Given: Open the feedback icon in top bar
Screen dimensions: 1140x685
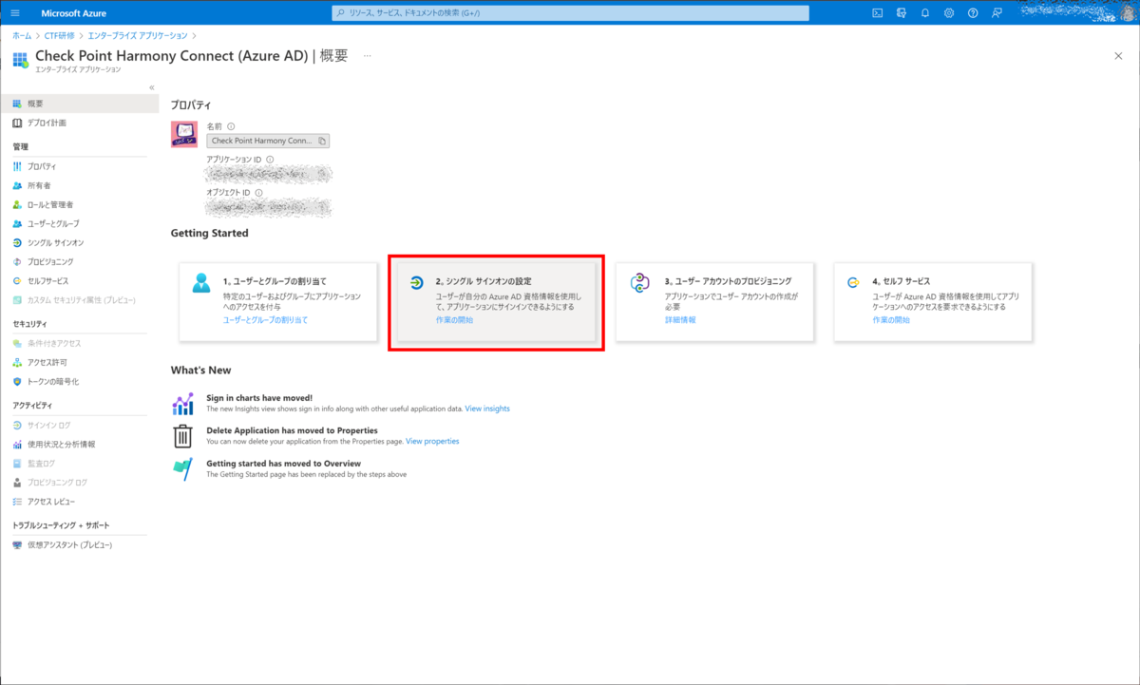Looking at the screenshot, I should pyautogui.click(x=997, y=12).
